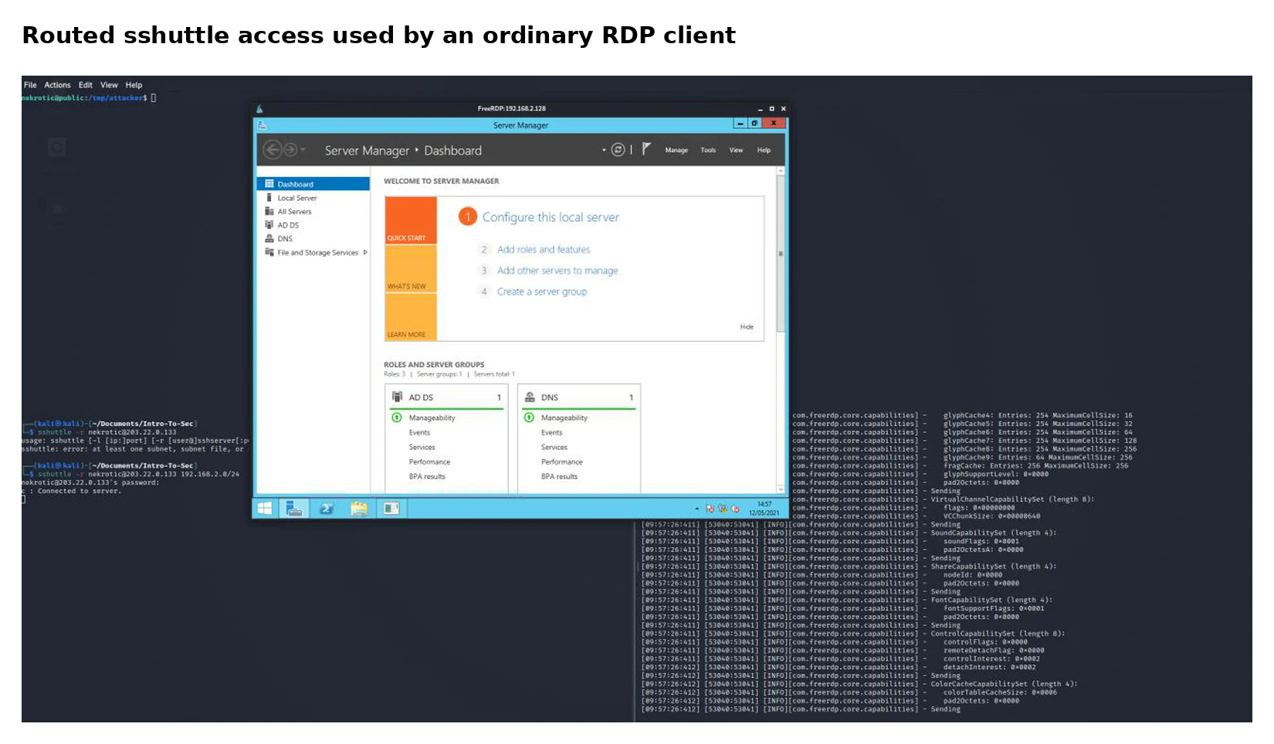Click the File and Storage Services icon
Viewport: 1274px width, 744px height.
click(269, 252)
